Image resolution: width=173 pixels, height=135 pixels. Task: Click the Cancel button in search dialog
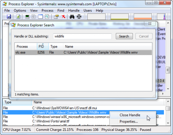[144, 36]
